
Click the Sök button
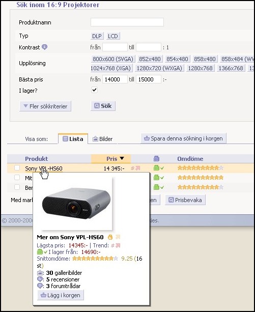[x=103, y=106]
